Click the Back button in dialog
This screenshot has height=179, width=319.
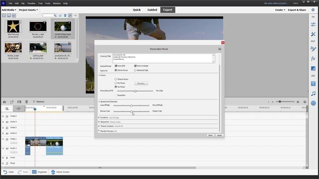pos(210,135)
